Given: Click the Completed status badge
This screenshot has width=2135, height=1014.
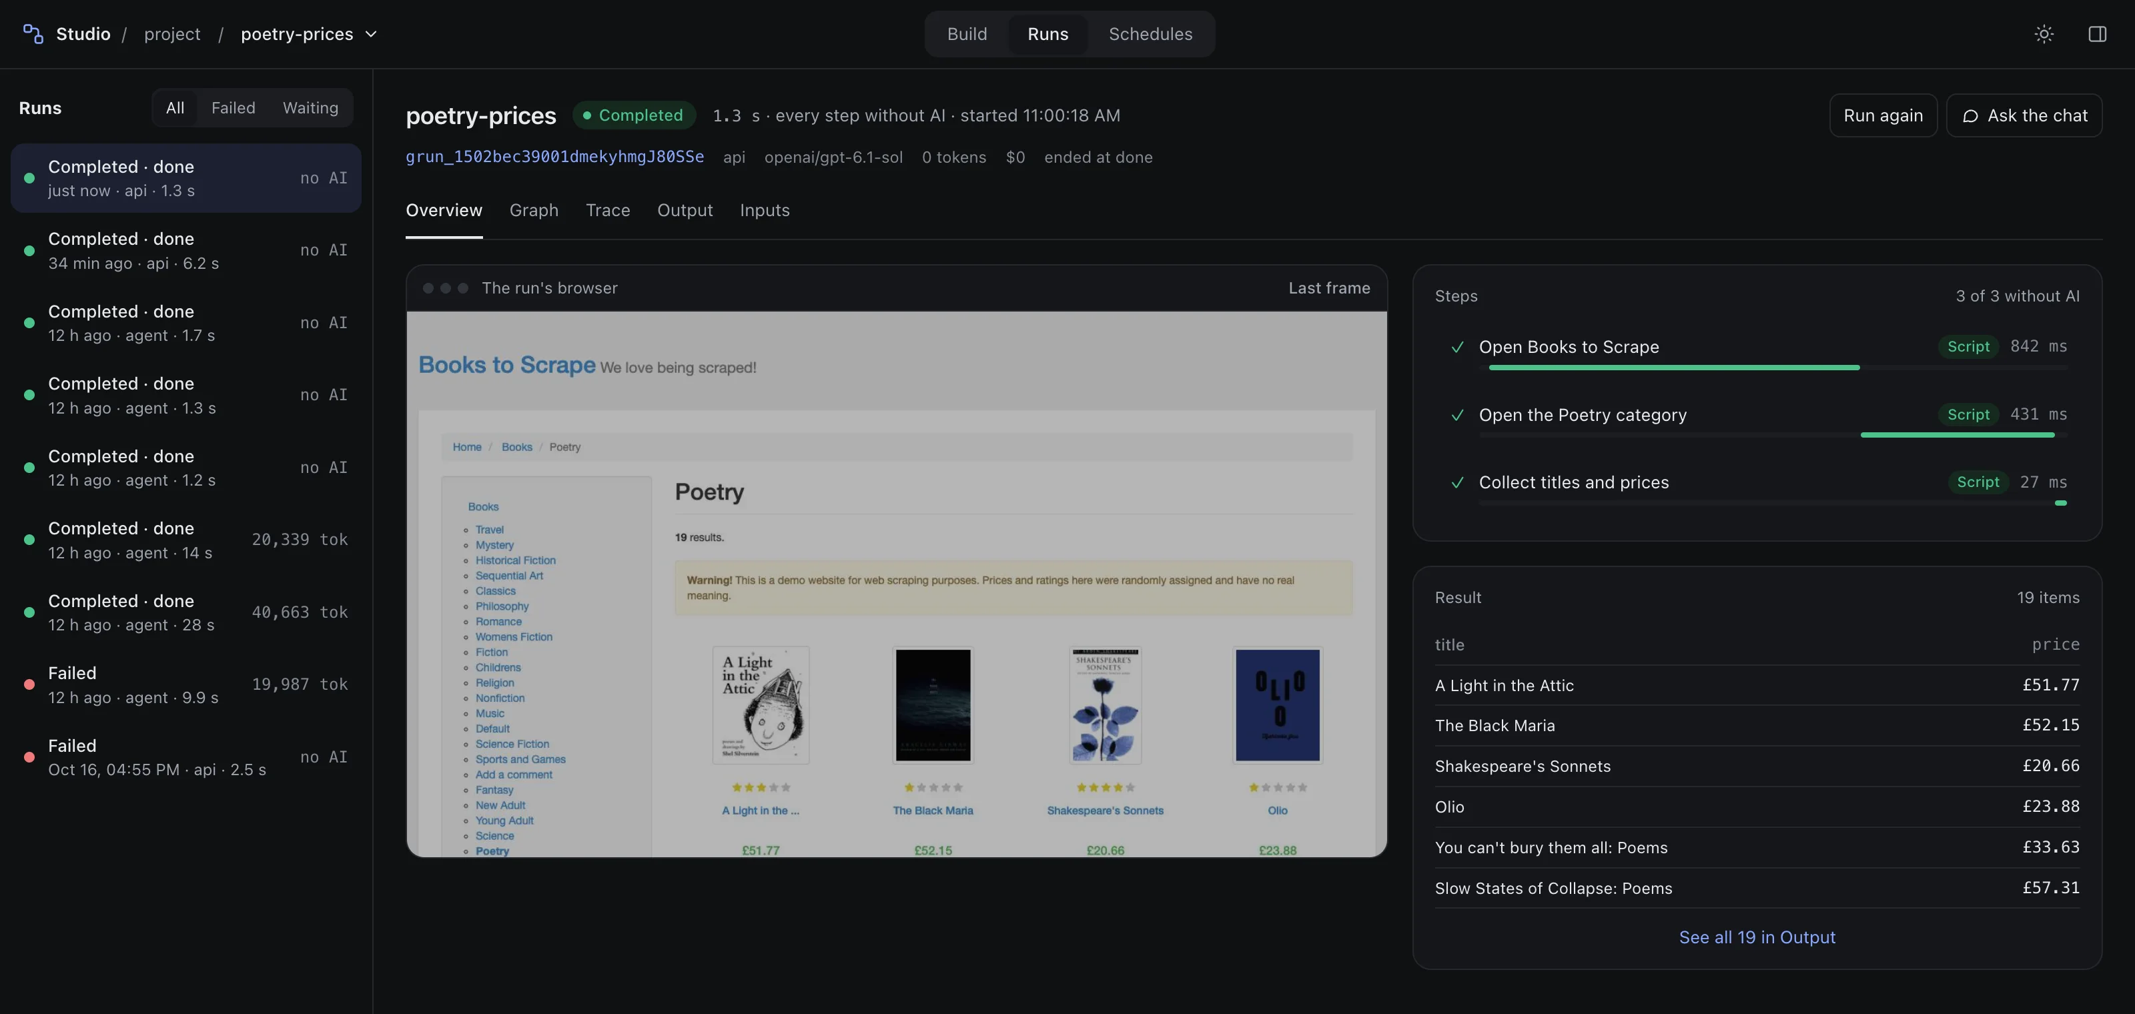Looking at the screenshot, I should pyautogui.click(x=633, y=116).
